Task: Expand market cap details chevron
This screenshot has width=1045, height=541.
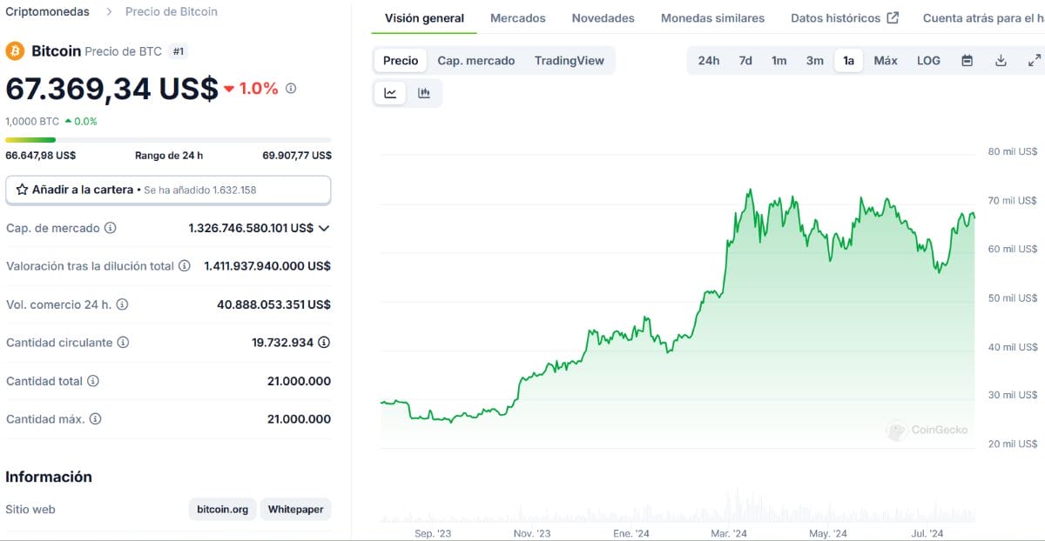Action: [x=324, y=228]
